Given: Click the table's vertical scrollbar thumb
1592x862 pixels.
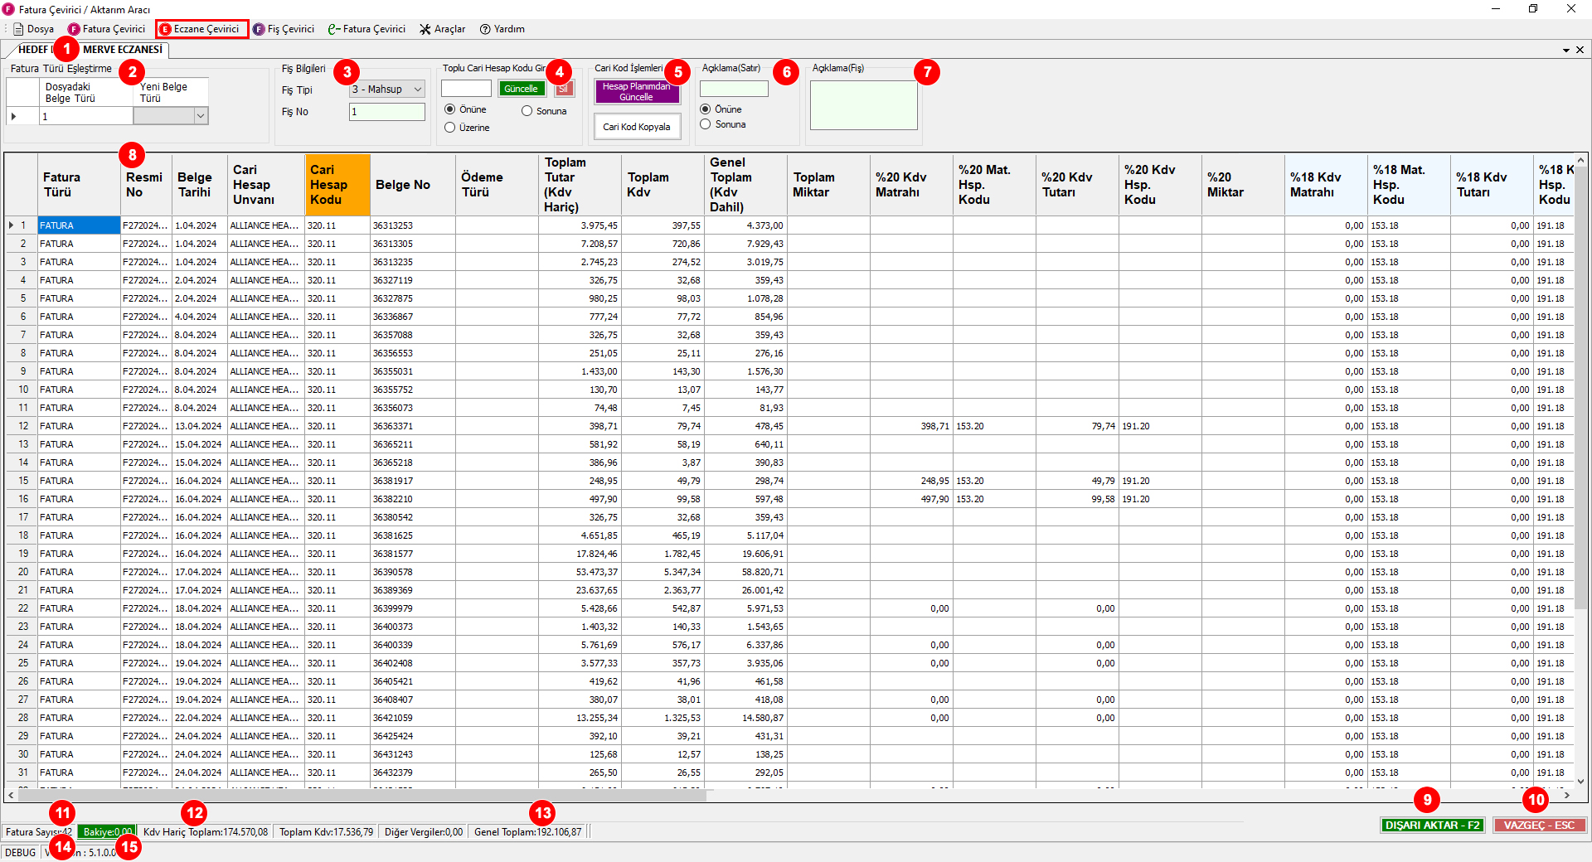Looking at the screenshot, I should click(1580, 388).
